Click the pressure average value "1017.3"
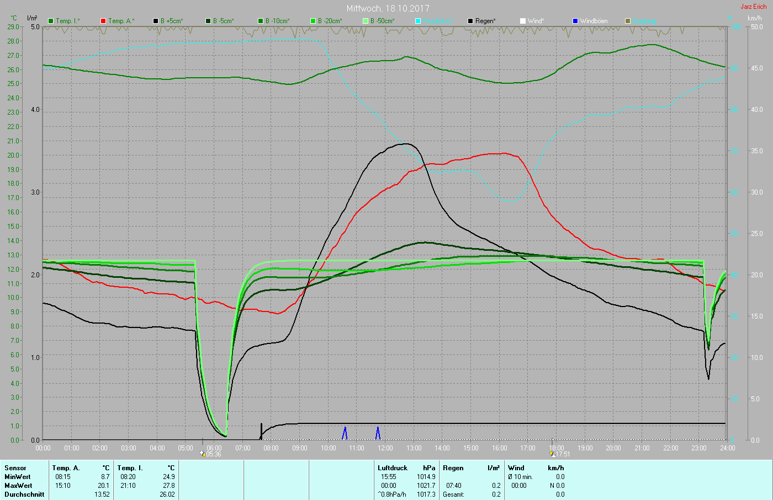The height and width of the screenshot is (500, 773). click(426, 494)
